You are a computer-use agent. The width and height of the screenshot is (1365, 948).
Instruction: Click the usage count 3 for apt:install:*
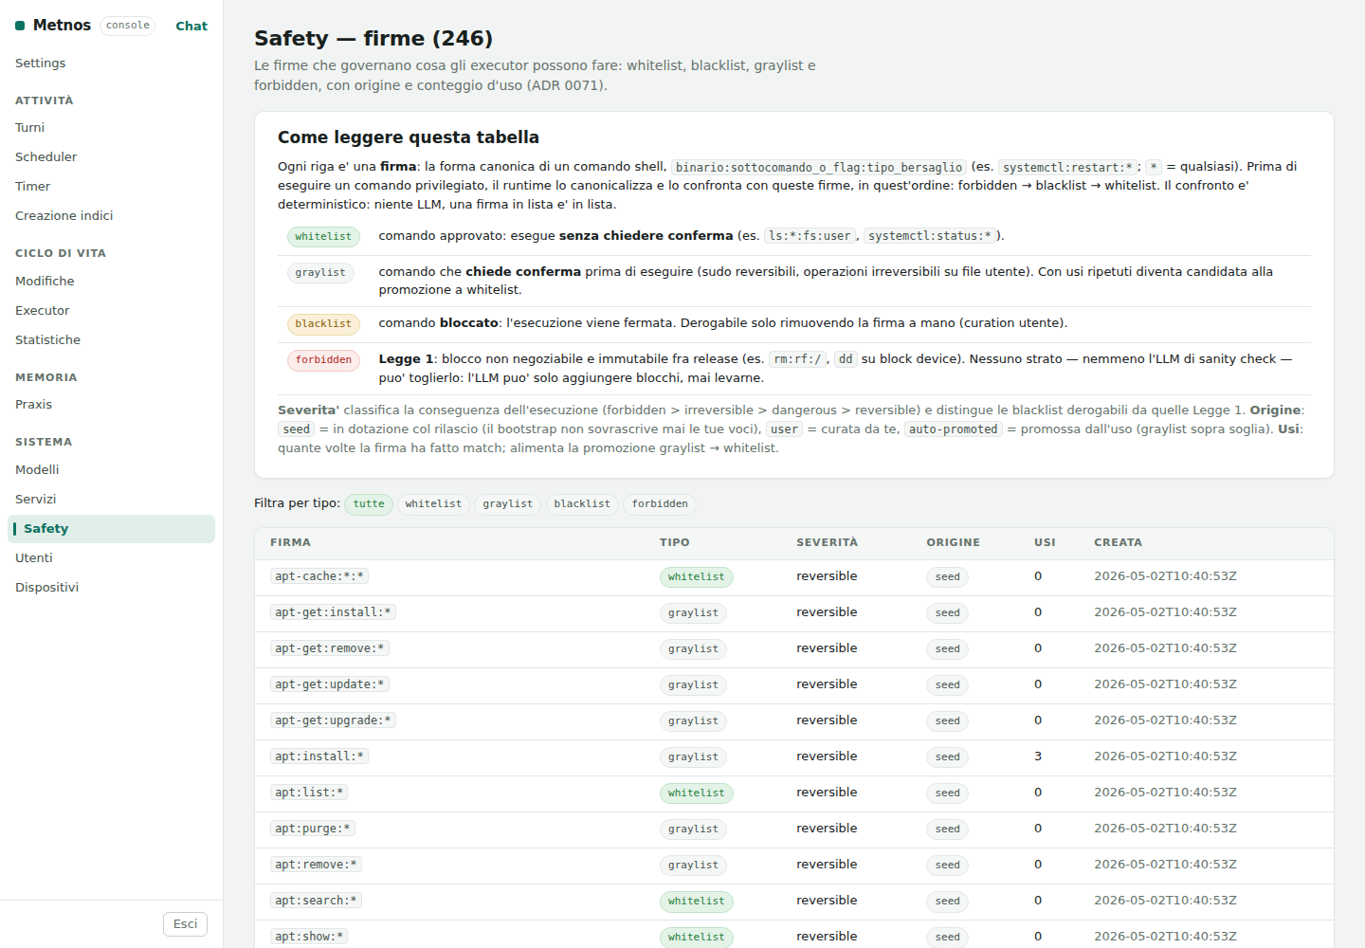point(1038,757)
